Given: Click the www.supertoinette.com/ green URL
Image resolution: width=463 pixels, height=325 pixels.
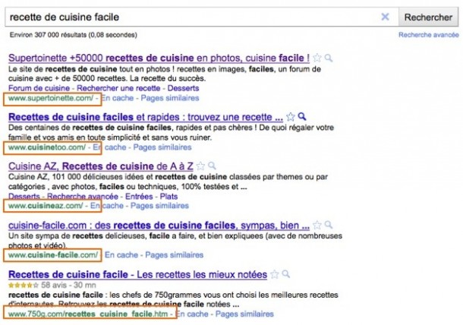Looking at the screenshot, I should (51, 98).
